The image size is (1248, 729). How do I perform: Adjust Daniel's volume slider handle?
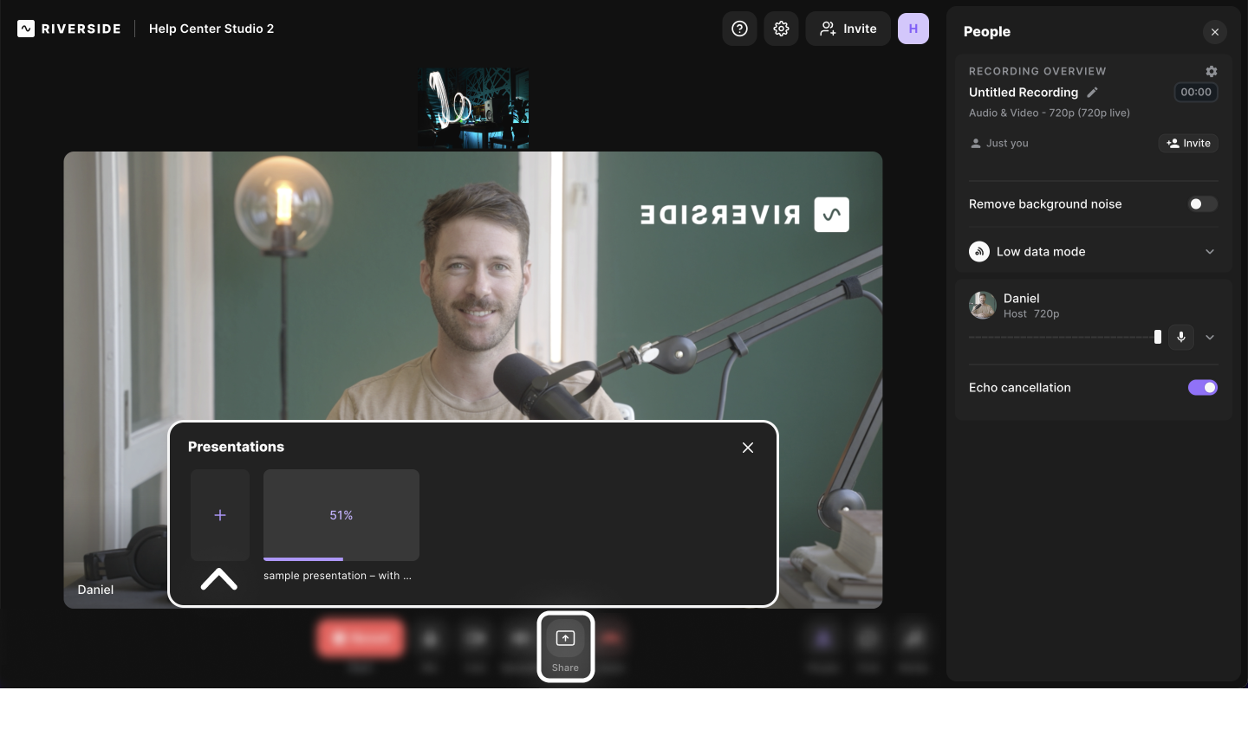click(x=1157, y=337)
